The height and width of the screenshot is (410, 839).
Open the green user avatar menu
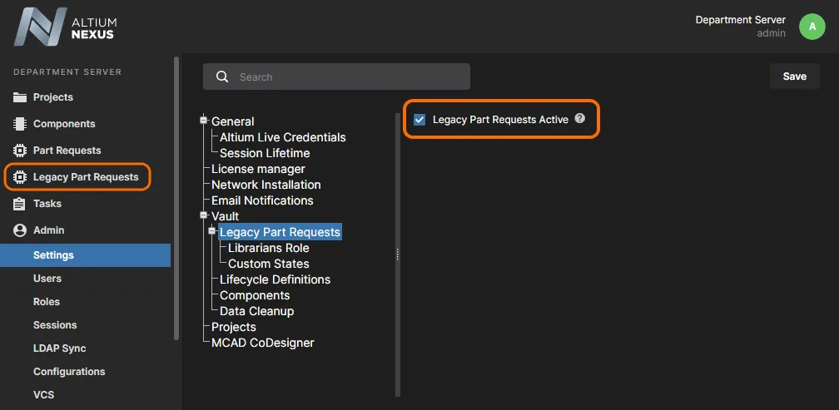pos(812,27)
